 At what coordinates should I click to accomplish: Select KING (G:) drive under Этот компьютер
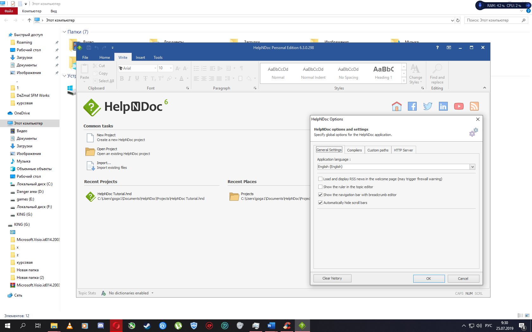point(24,214)
